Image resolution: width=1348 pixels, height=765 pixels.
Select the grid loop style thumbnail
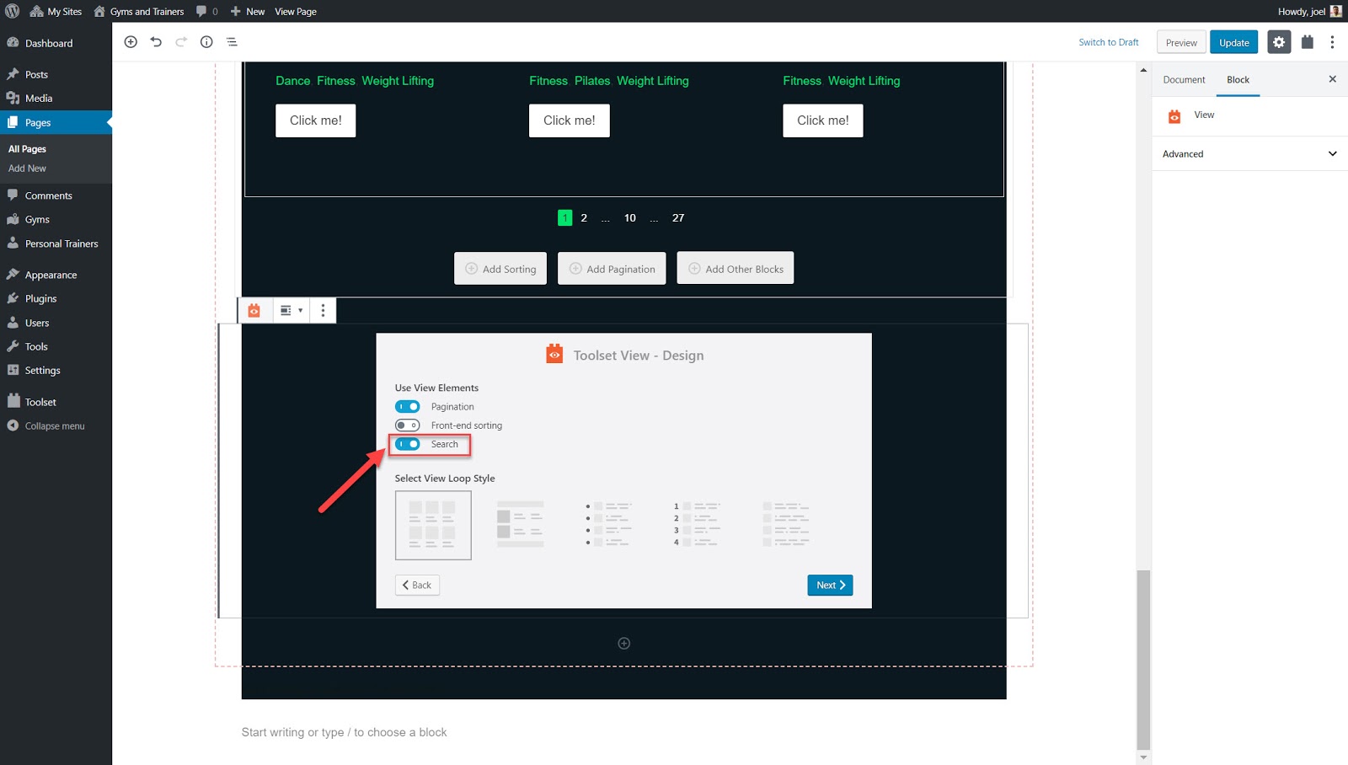[433, 524]
